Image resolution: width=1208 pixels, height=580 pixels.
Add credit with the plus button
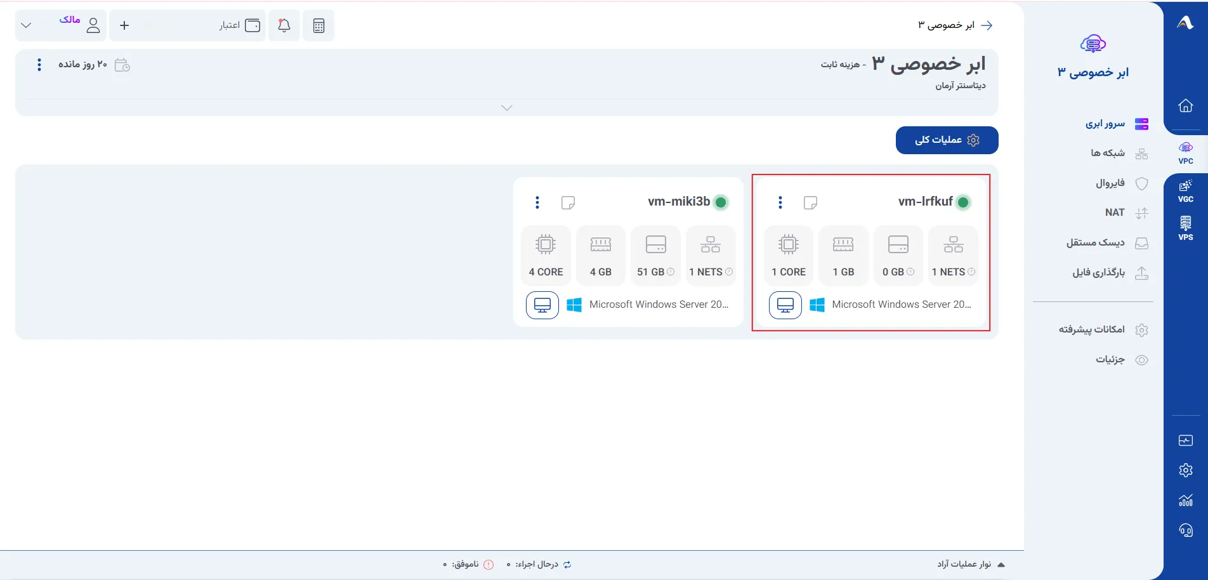(124, 25)
